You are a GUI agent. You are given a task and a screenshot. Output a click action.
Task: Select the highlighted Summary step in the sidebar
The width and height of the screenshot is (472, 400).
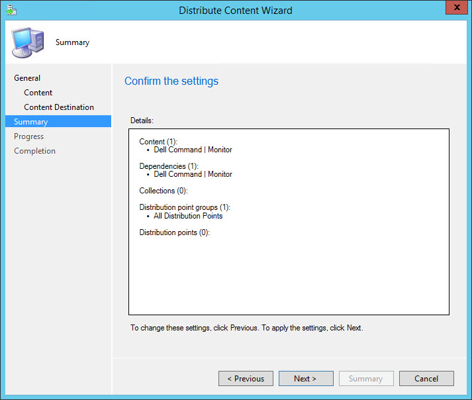click(x=31, y=122)
